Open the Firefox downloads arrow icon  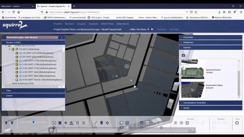click(x=219, y=12)
